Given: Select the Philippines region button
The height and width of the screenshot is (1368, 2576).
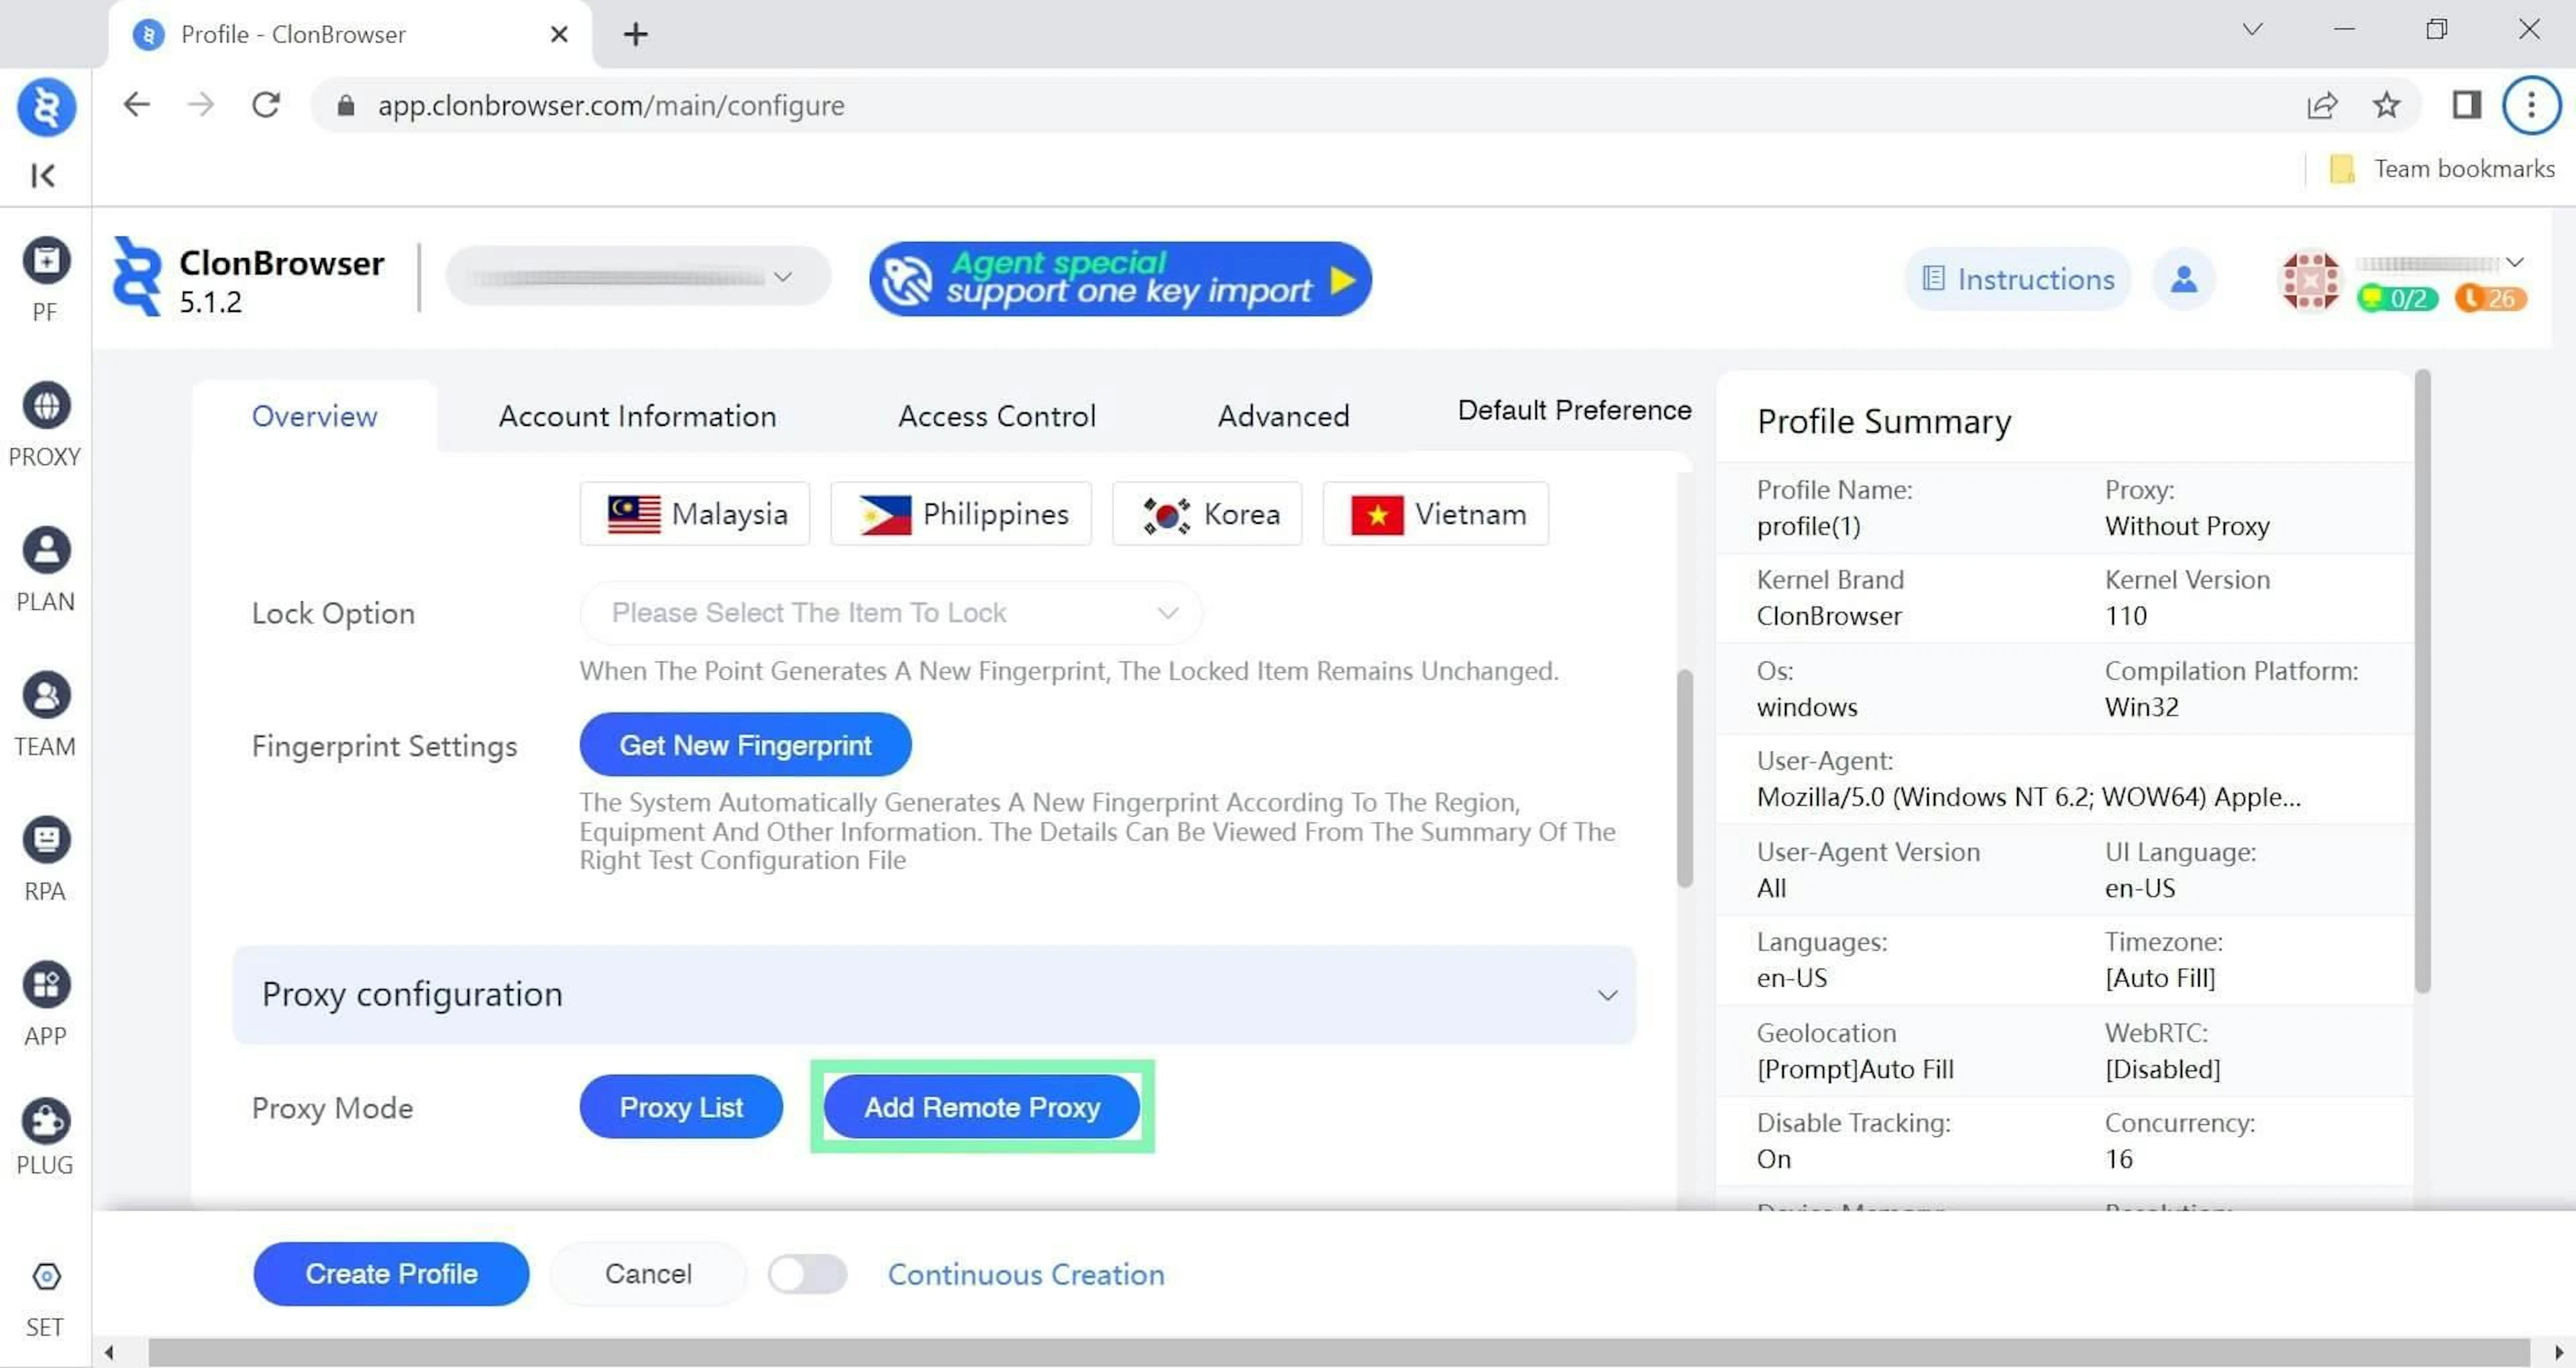Looking at the screenshot, I should (961, 514).
